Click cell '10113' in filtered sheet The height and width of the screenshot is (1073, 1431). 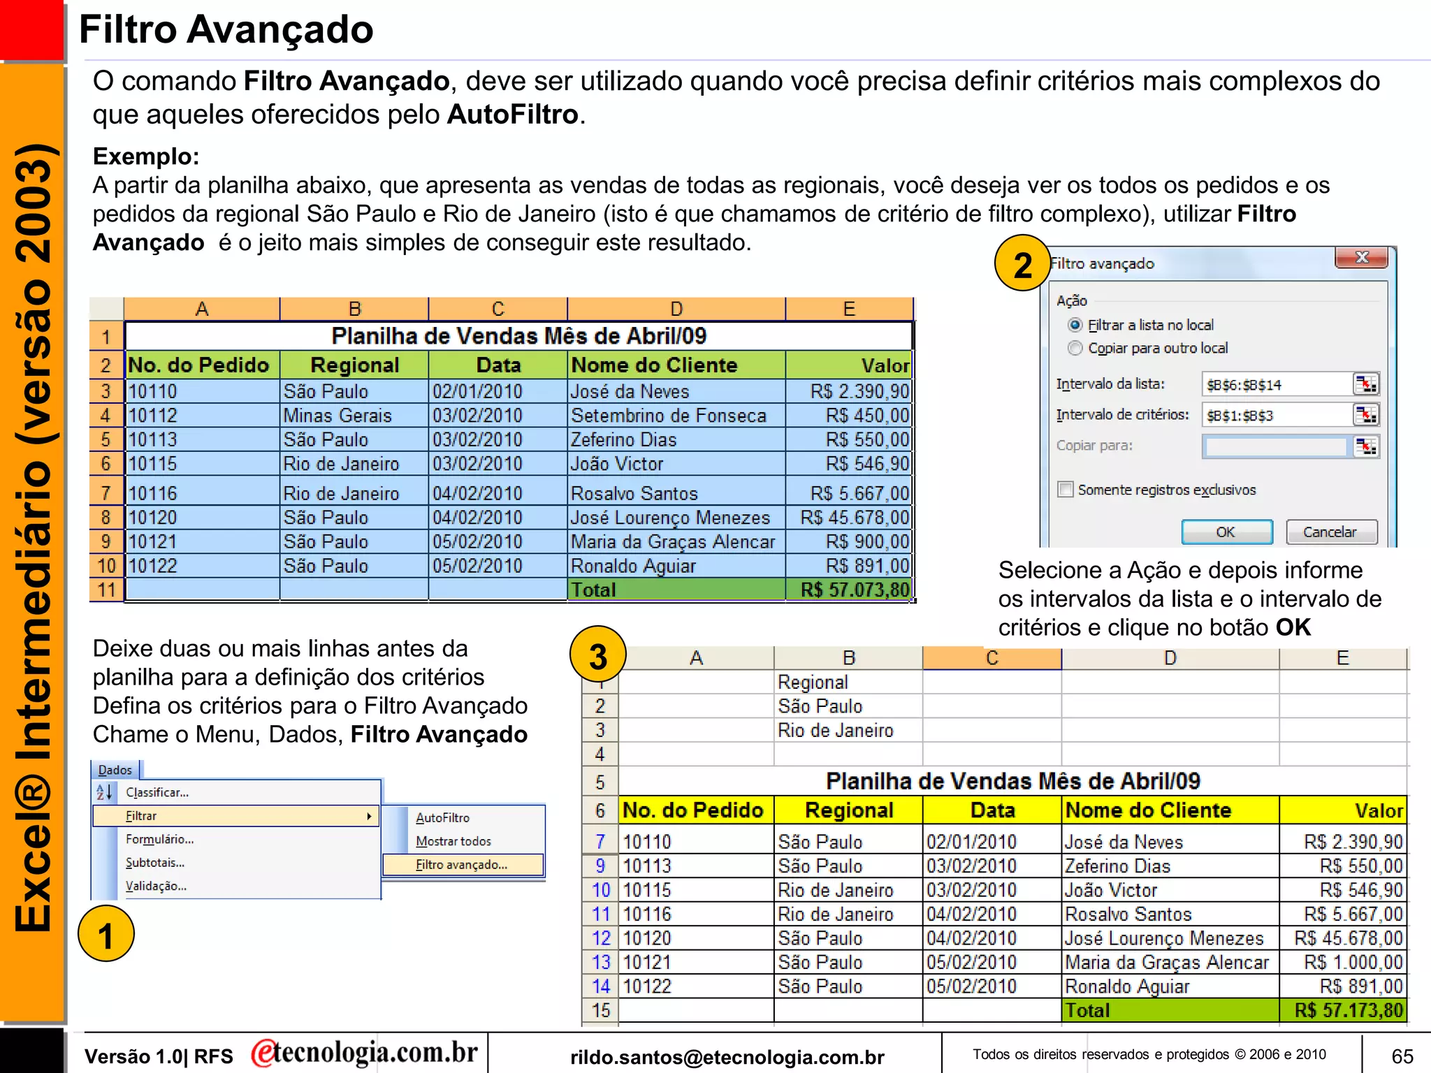[696, 866]
